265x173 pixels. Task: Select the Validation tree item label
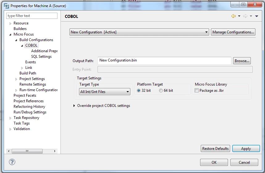click(x=22, y=129)
